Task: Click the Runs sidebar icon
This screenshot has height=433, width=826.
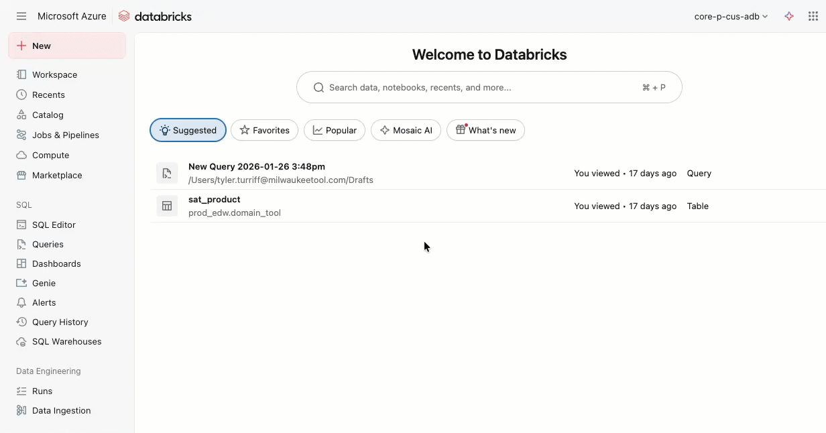Action: click(21, 391)
